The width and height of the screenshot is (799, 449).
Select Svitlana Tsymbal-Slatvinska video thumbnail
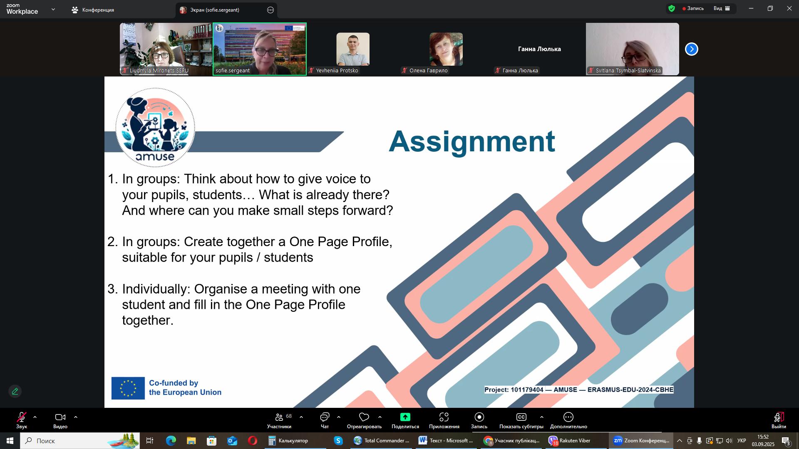point(632,49)
